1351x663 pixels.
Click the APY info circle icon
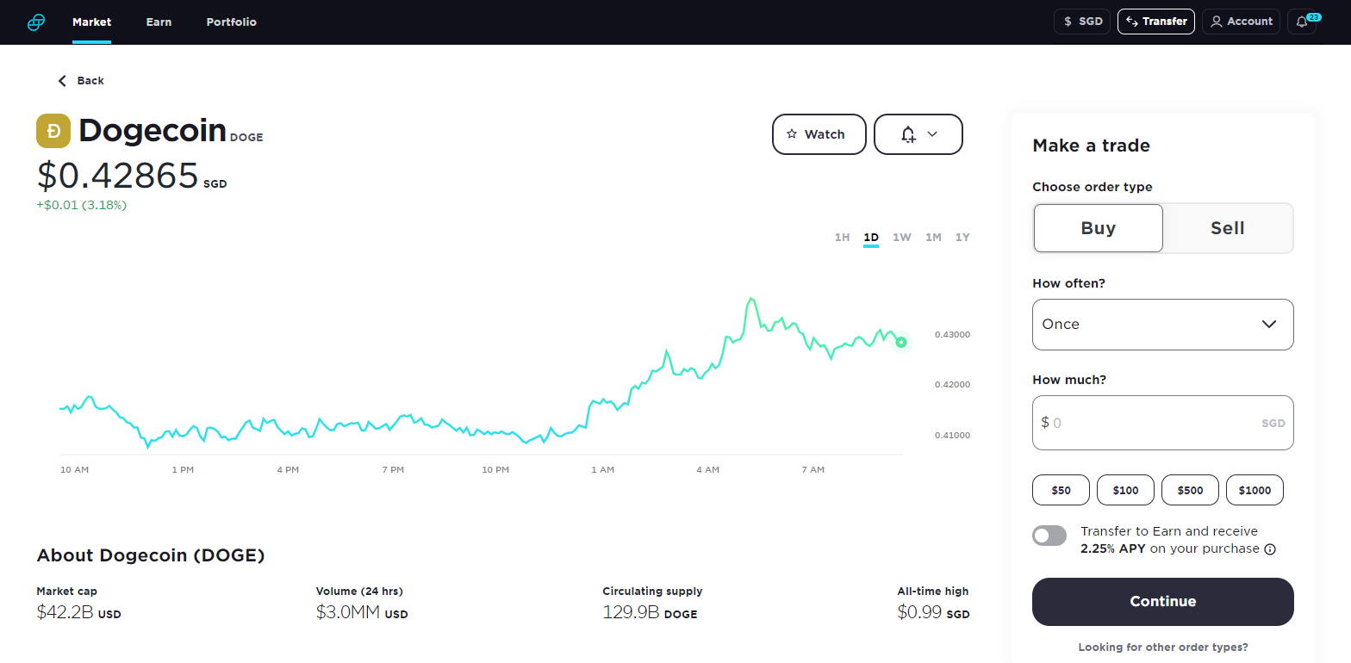pyautogui.click(x=1270, y=549)
